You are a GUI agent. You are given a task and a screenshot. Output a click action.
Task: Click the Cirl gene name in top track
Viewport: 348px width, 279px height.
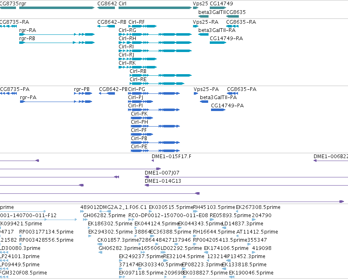[123, 4]
